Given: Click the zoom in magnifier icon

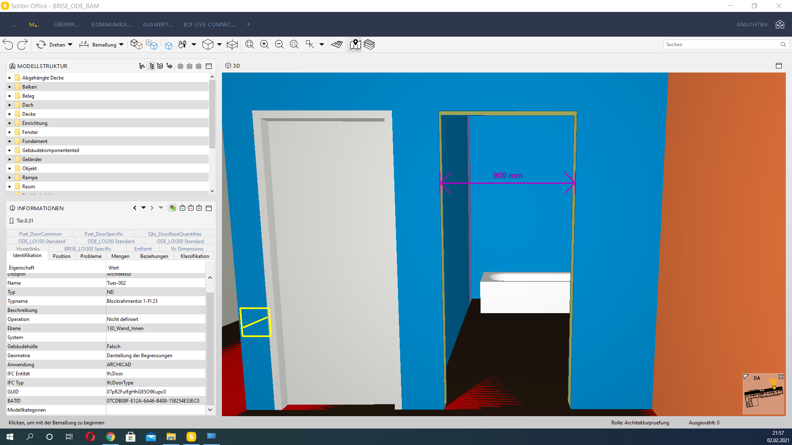Looking at the screenshot, I should click(x=264, y=44).
